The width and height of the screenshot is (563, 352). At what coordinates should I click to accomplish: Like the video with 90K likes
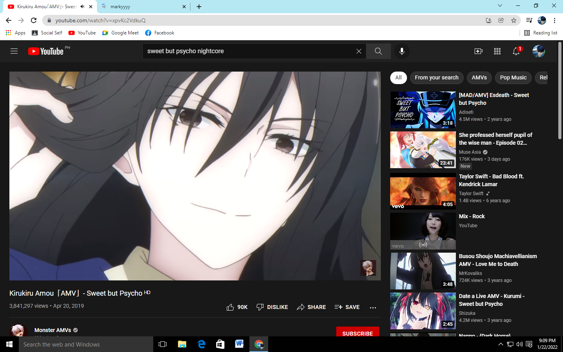point(237,307)
